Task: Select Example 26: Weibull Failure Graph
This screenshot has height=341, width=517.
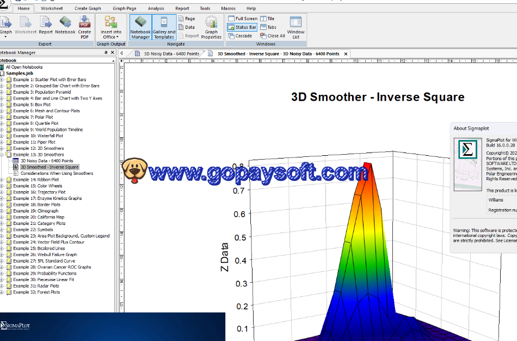Action: pos(45,254)
